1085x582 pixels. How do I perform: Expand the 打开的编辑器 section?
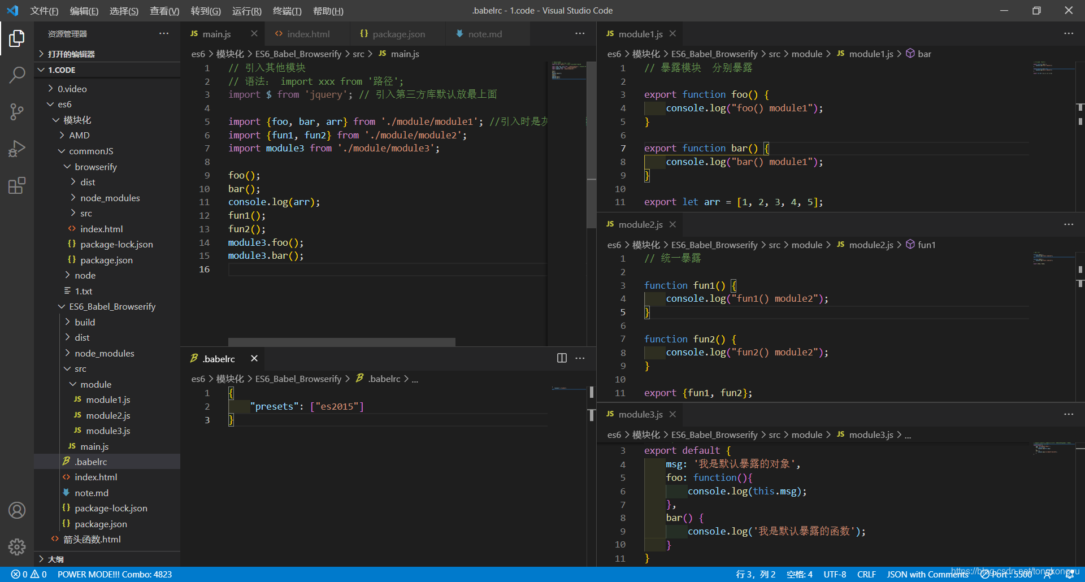click(107, 54)
